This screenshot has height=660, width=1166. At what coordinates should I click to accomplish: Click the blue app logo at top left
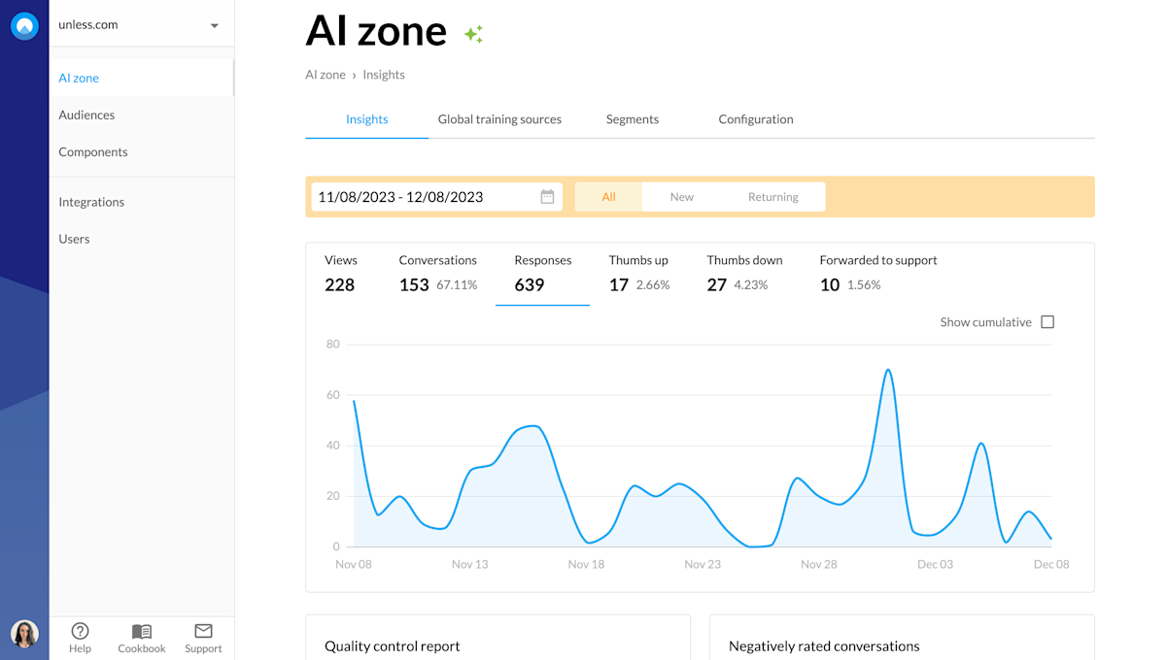point(24,25)
